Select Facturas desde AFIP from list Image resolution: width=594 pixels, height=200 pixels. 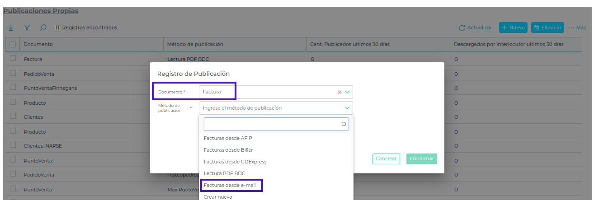(x=228, y=138)
